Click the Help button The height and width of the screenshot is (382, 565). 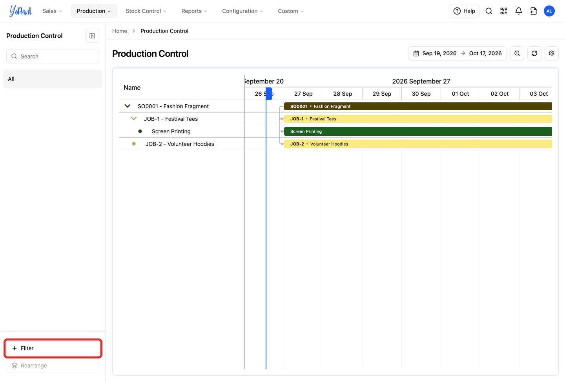[464, 11]
